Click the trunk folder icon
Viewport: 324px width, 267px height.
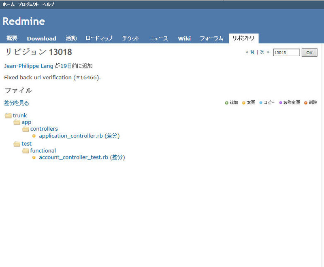pos(8,115)
